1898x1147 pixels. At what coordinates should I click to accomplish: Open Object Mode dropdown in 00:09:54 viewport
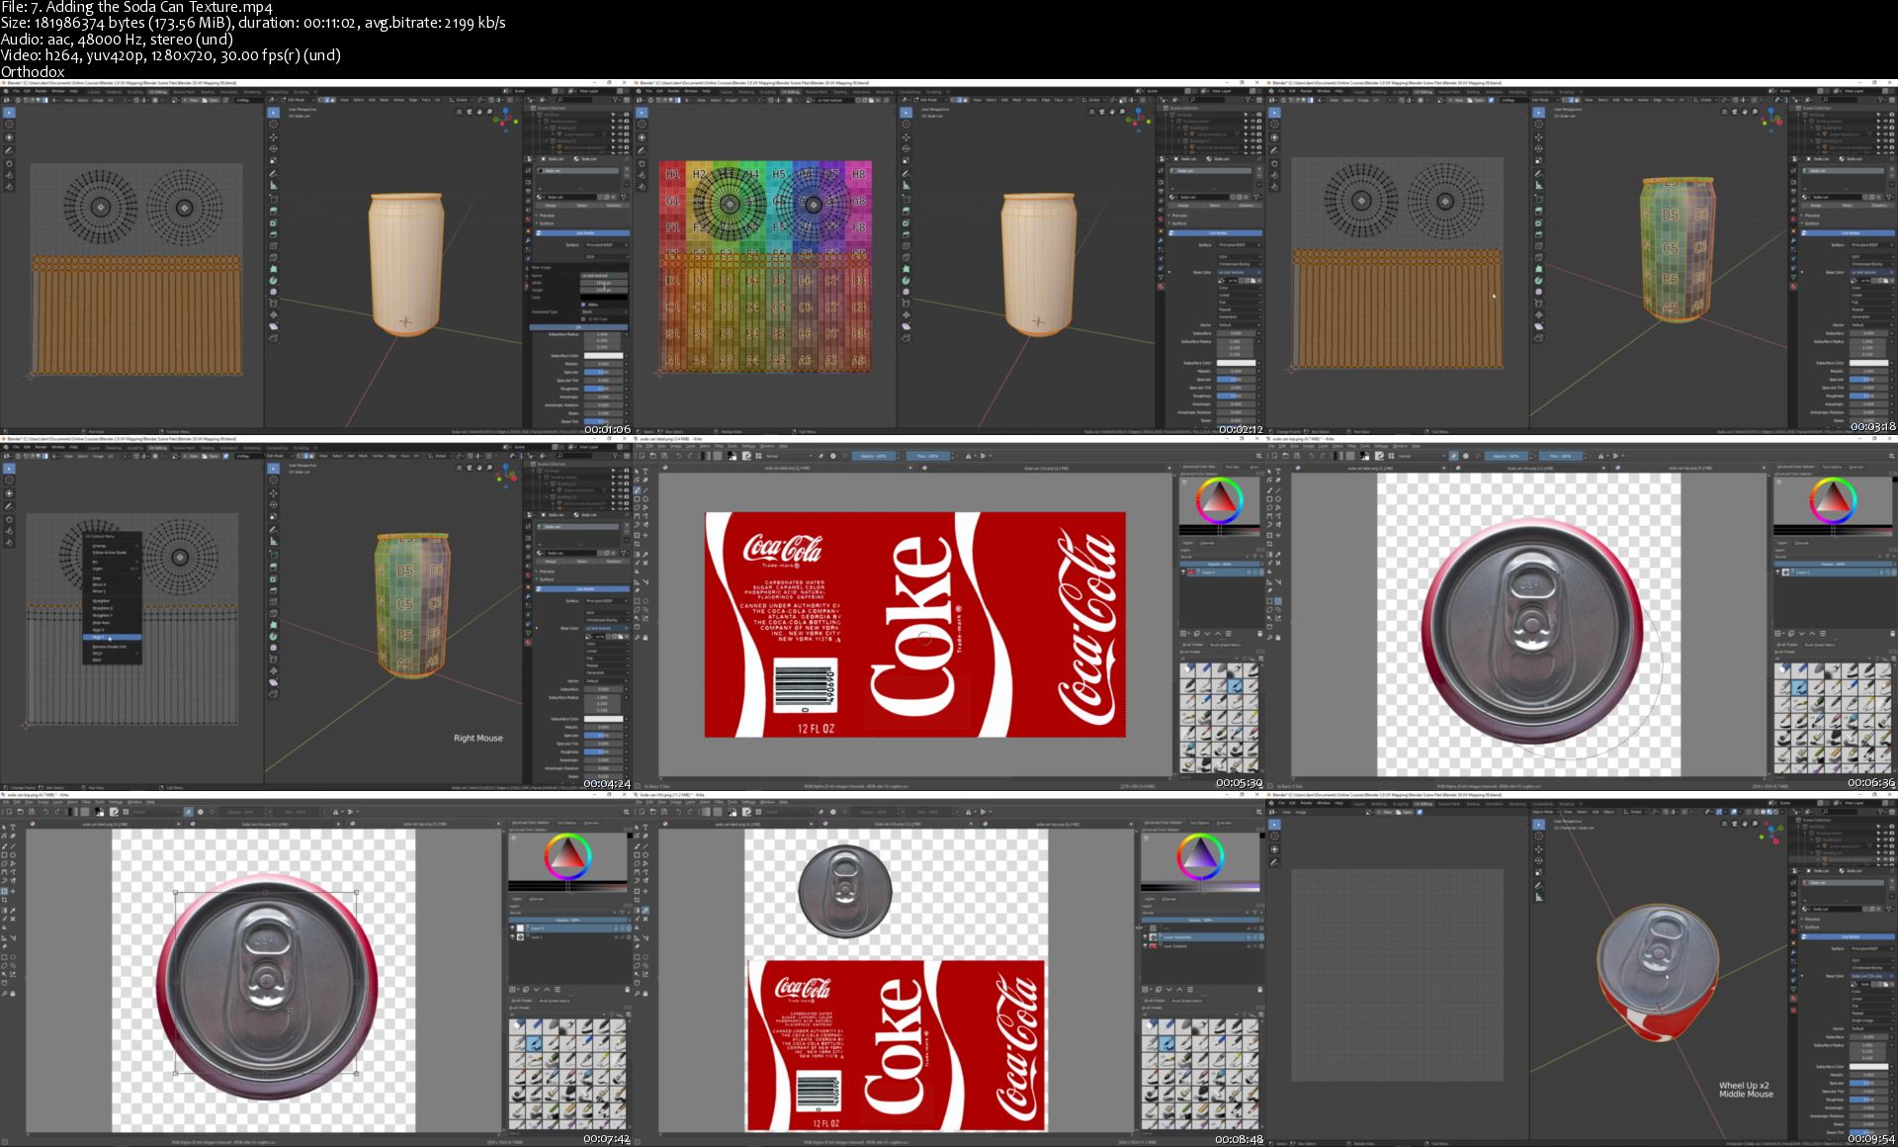(x=1545, y=812)
